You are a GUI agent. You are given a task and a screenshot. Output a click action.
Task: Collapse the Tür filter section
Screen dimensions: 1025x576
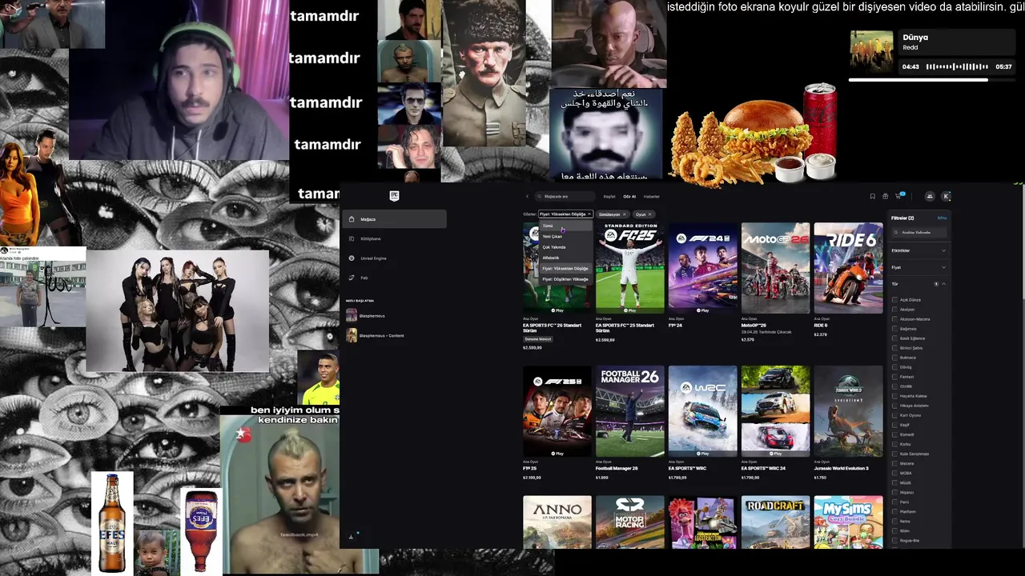coord(919,284)
